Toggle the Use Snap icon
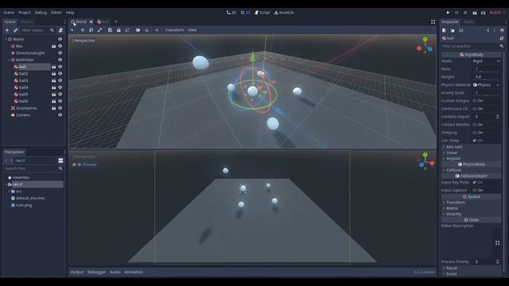The image size is (509, 286). [x=146, y=30]
